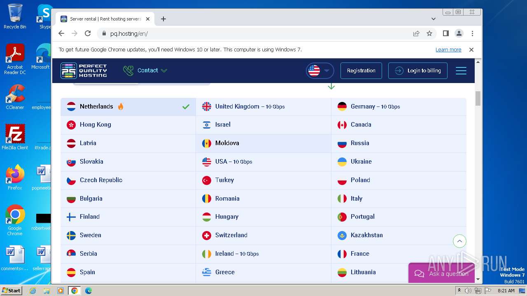Click volume icon in system tray

(468, 291)
